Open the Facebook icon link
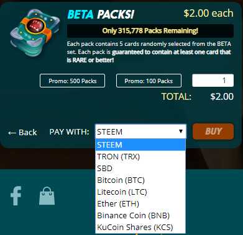 pyautogui.click(x=16, y=196)
